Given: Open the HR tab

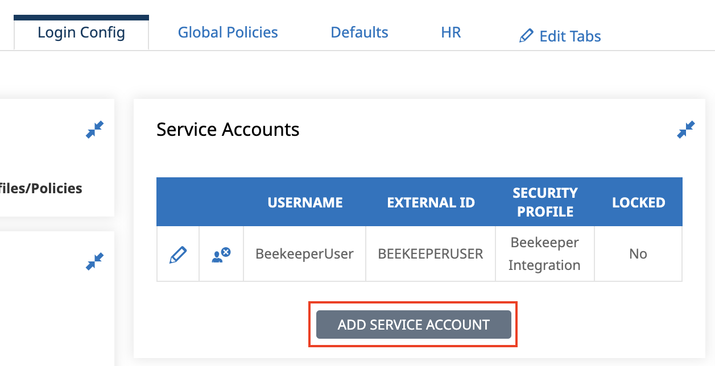Looking at the screenshot, I should click(x=451, y=32).
